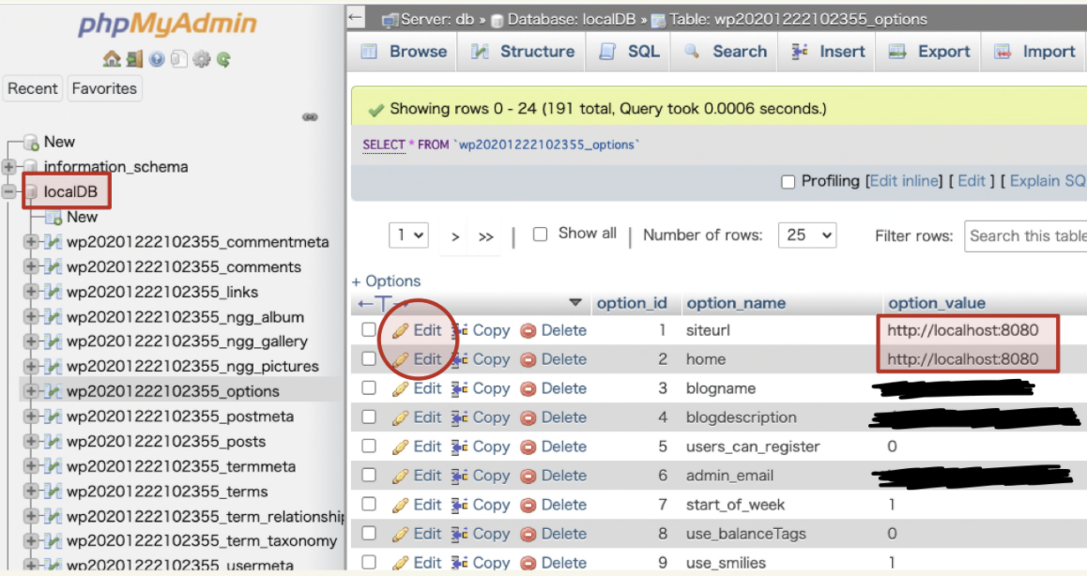Open the page number dropdown
This screenshot has width=1087, height=576.
408,235
